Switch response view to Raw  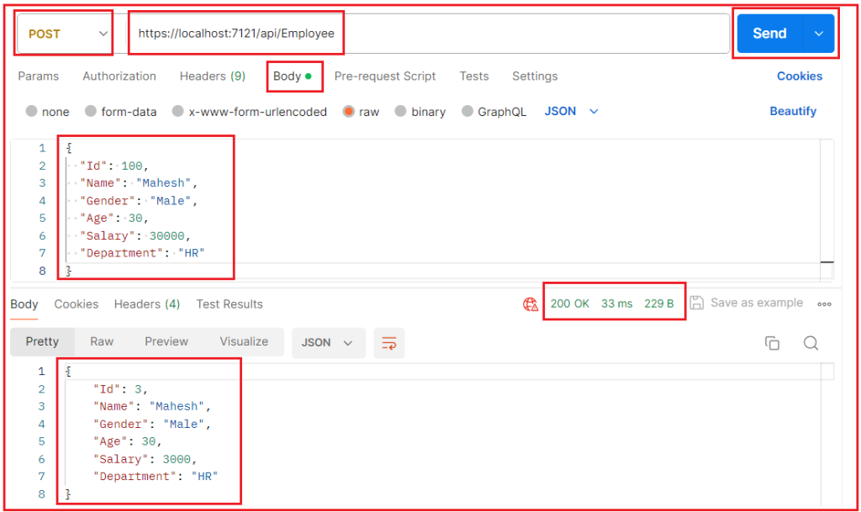click(x=101, y=341)
